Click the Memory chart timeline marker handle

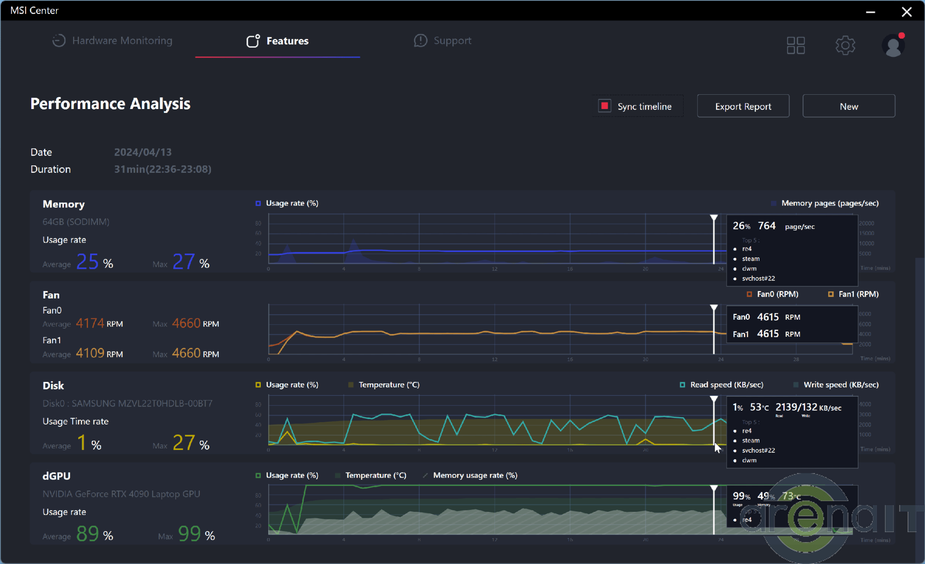[714, 218]
